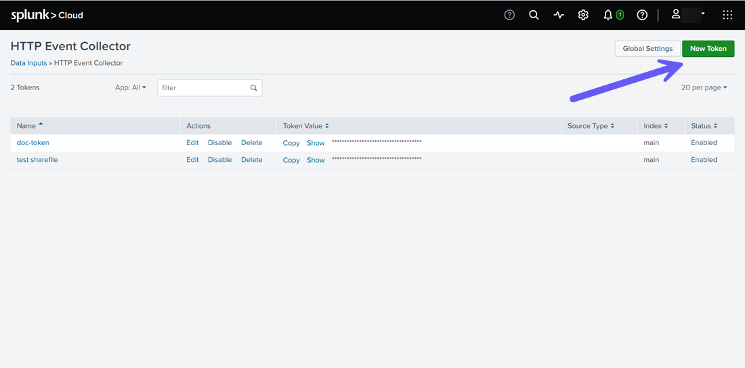The image size is (745, 368).
Task: Click the Enabled status of test sharefile
Action: [704, 160]
